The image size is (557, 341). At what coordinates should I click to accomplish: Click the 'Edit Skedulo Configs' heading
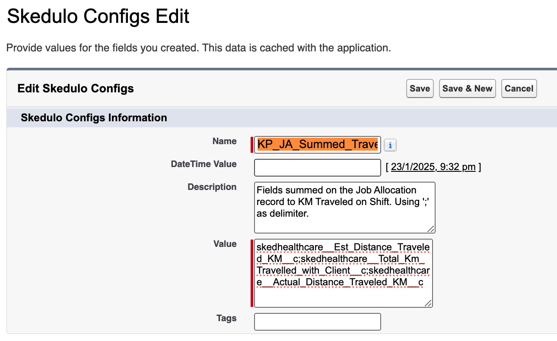(x=76, y=88)
